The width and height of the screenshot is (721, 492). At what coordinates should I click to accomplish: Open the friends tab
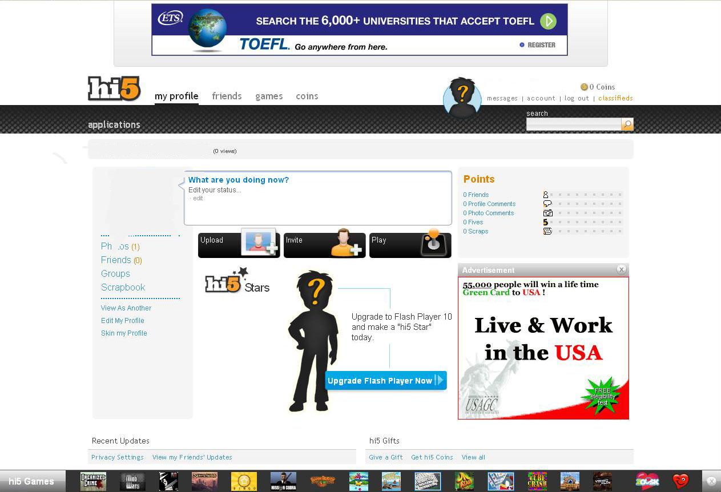coord(227,96)
